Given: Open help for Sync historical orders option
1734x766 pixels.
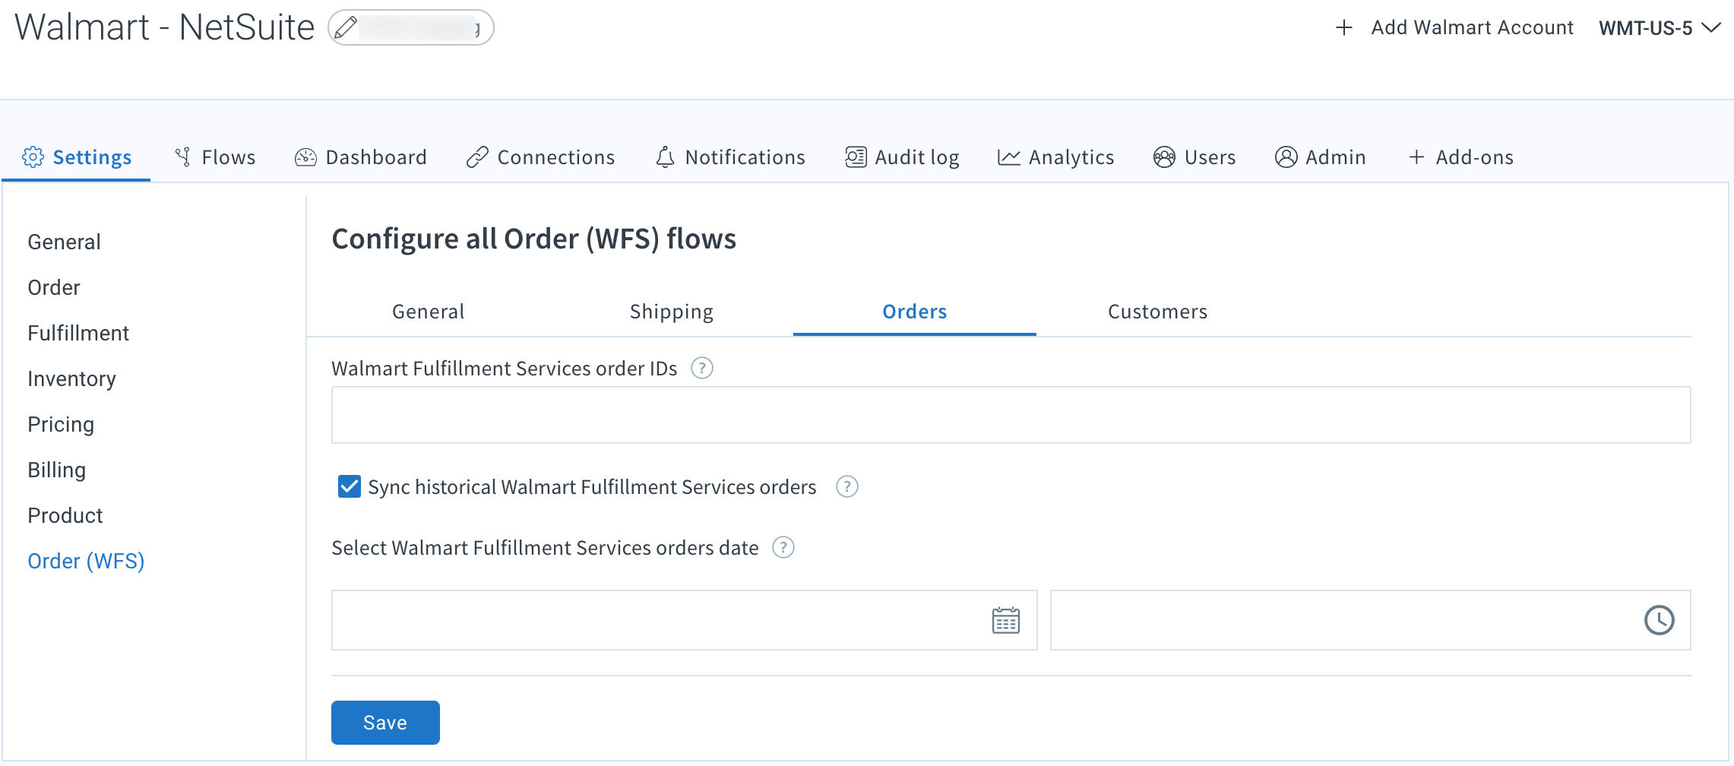Looking at the screenshot, I should click(846, 486).
